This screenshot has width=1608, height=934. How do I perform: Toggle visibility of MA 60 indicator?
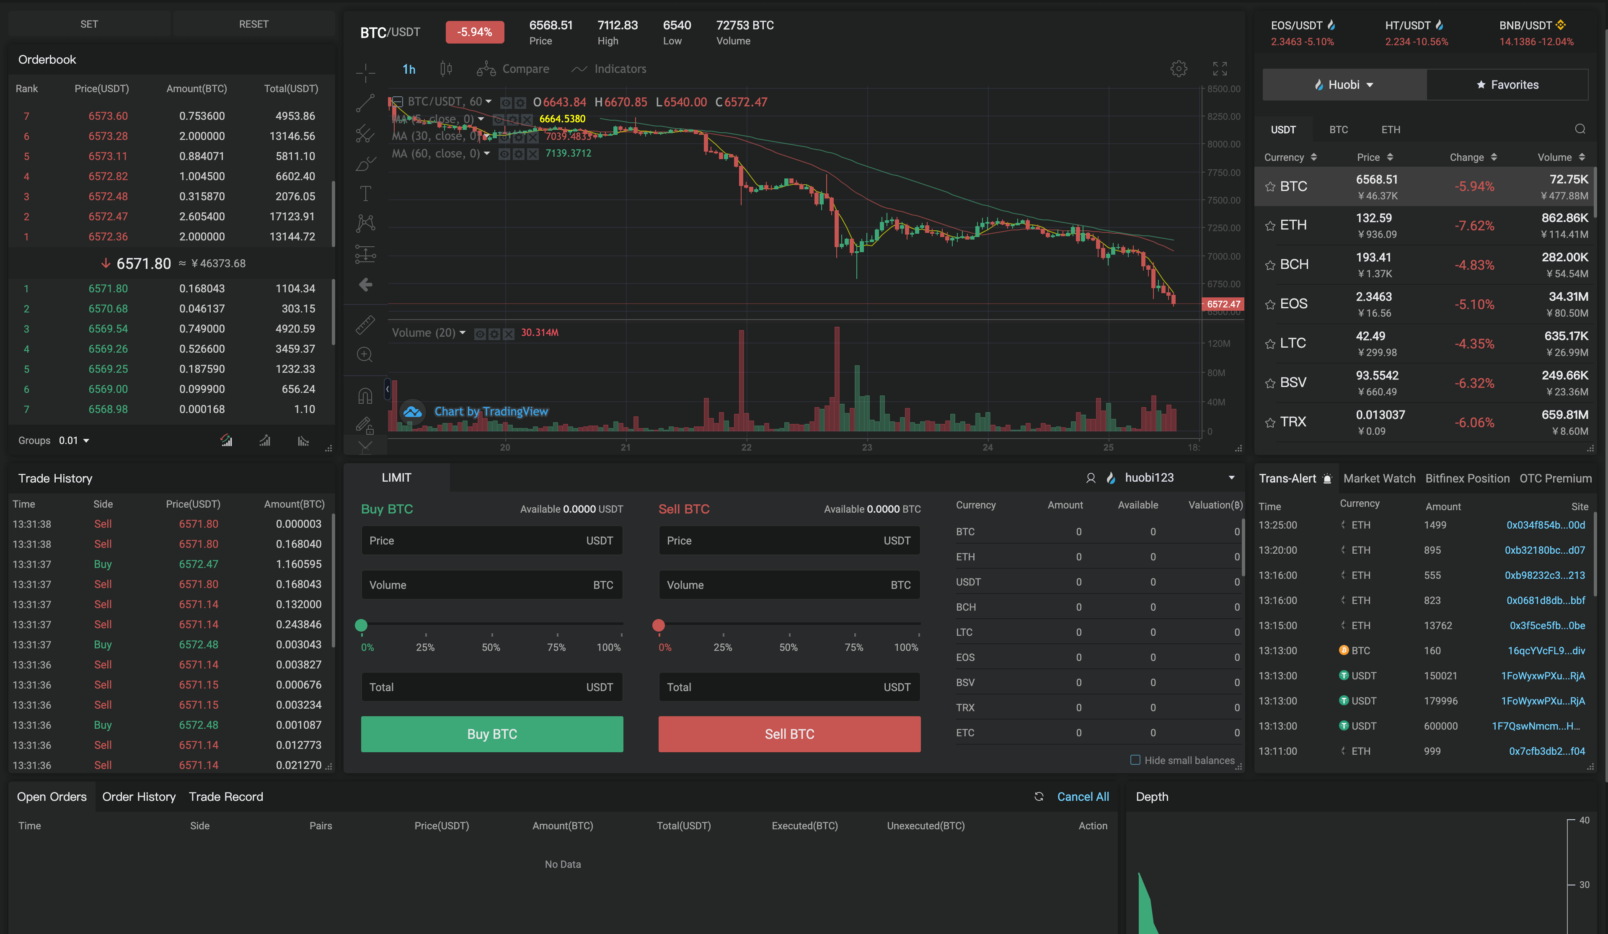tap(504, 154)
